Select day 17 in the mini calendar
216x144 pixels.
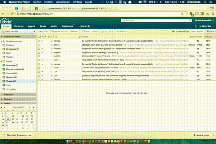(x=13, y=119)
